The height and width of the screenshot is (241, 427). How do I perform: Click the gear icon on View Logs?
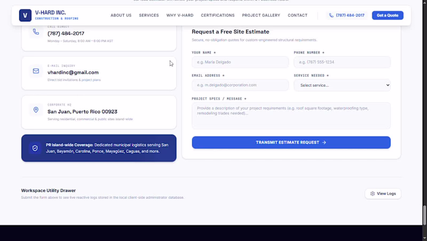tap(373, 193)
